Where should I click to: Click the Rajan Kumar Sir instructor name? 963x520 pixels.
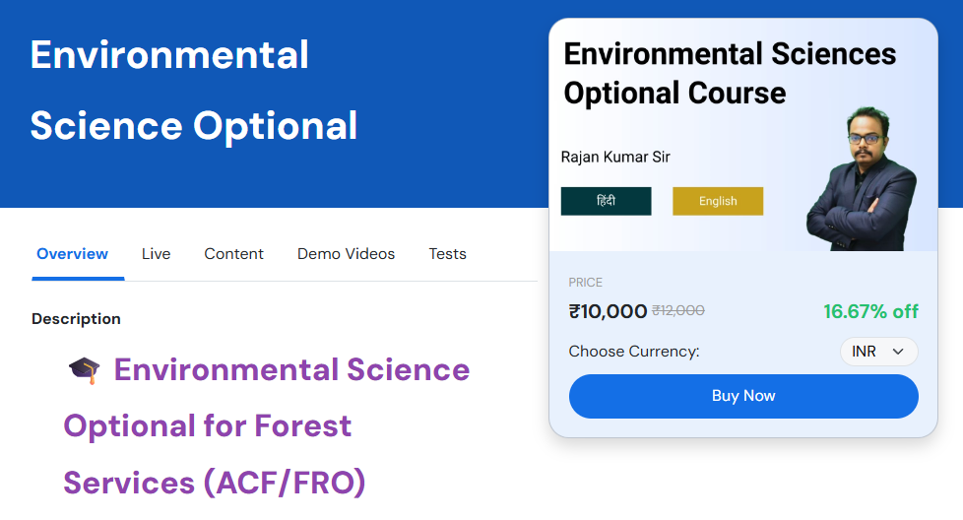pos(615,157)
